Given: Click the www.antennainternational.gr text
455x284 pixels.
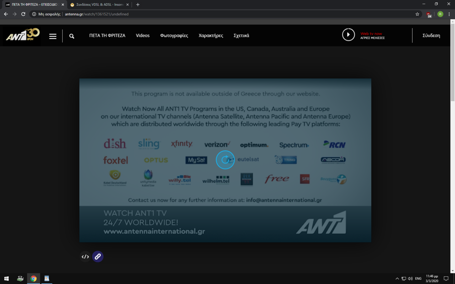Looking at the screenshot, I should (x=154, y=231).
